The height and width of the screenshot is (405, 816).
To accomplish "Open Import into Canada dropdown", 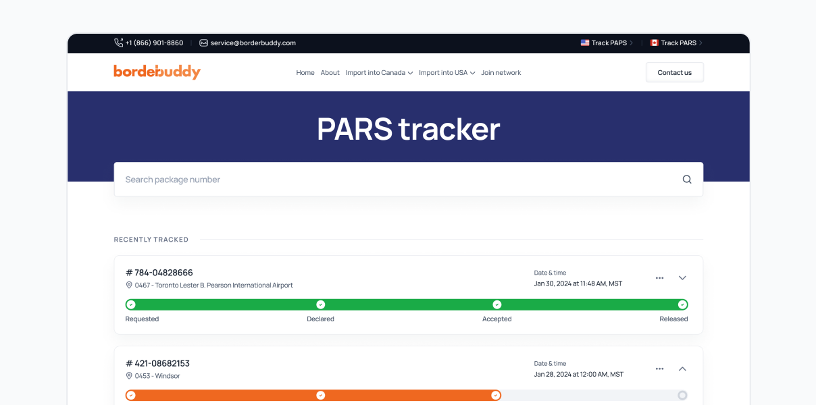I will [379, 73].
